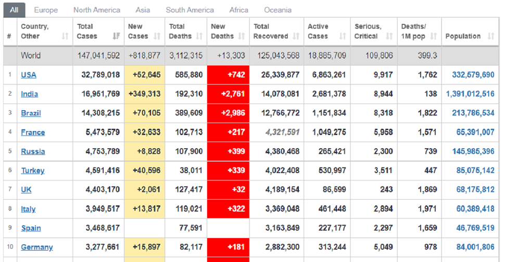506x262 pixels.
Task: Select the Oceania tab
Action: pyautogui.click(x=277, y=10)
